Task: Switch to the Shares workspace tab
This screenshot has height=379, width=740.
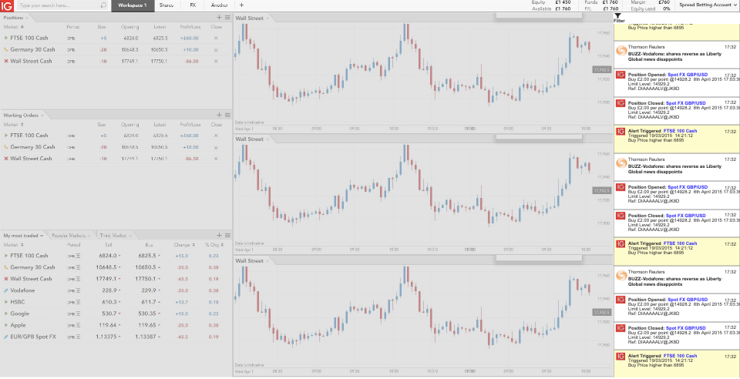Action: coord(166,5)
